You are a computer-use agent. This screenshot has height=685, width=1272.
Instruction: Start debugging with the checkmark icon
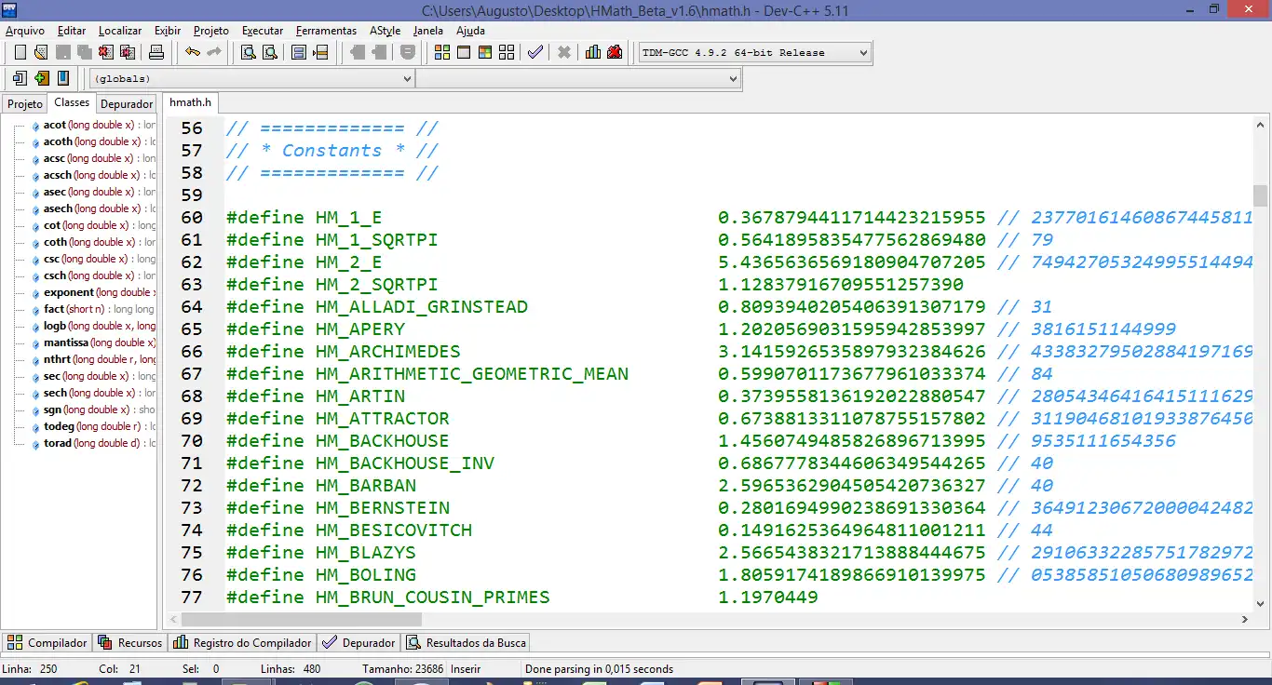pyautogui.click(x=535, y=52)
